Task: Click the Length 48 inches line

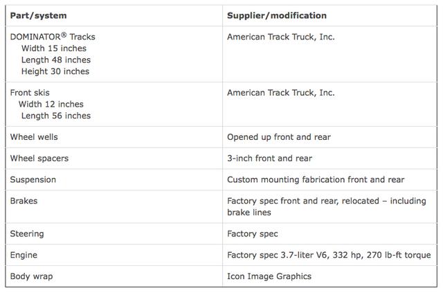Action: pyautogui.click(x=56, y=60)
